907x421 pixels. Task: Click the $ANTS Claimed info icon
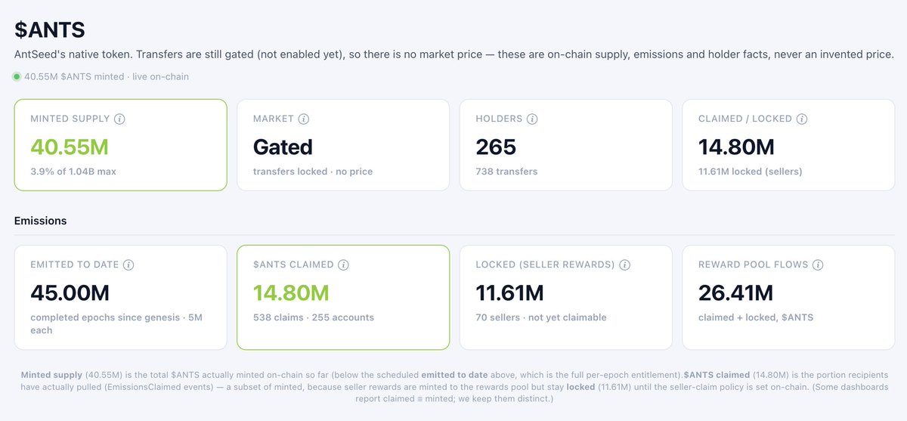coord(343,265)
